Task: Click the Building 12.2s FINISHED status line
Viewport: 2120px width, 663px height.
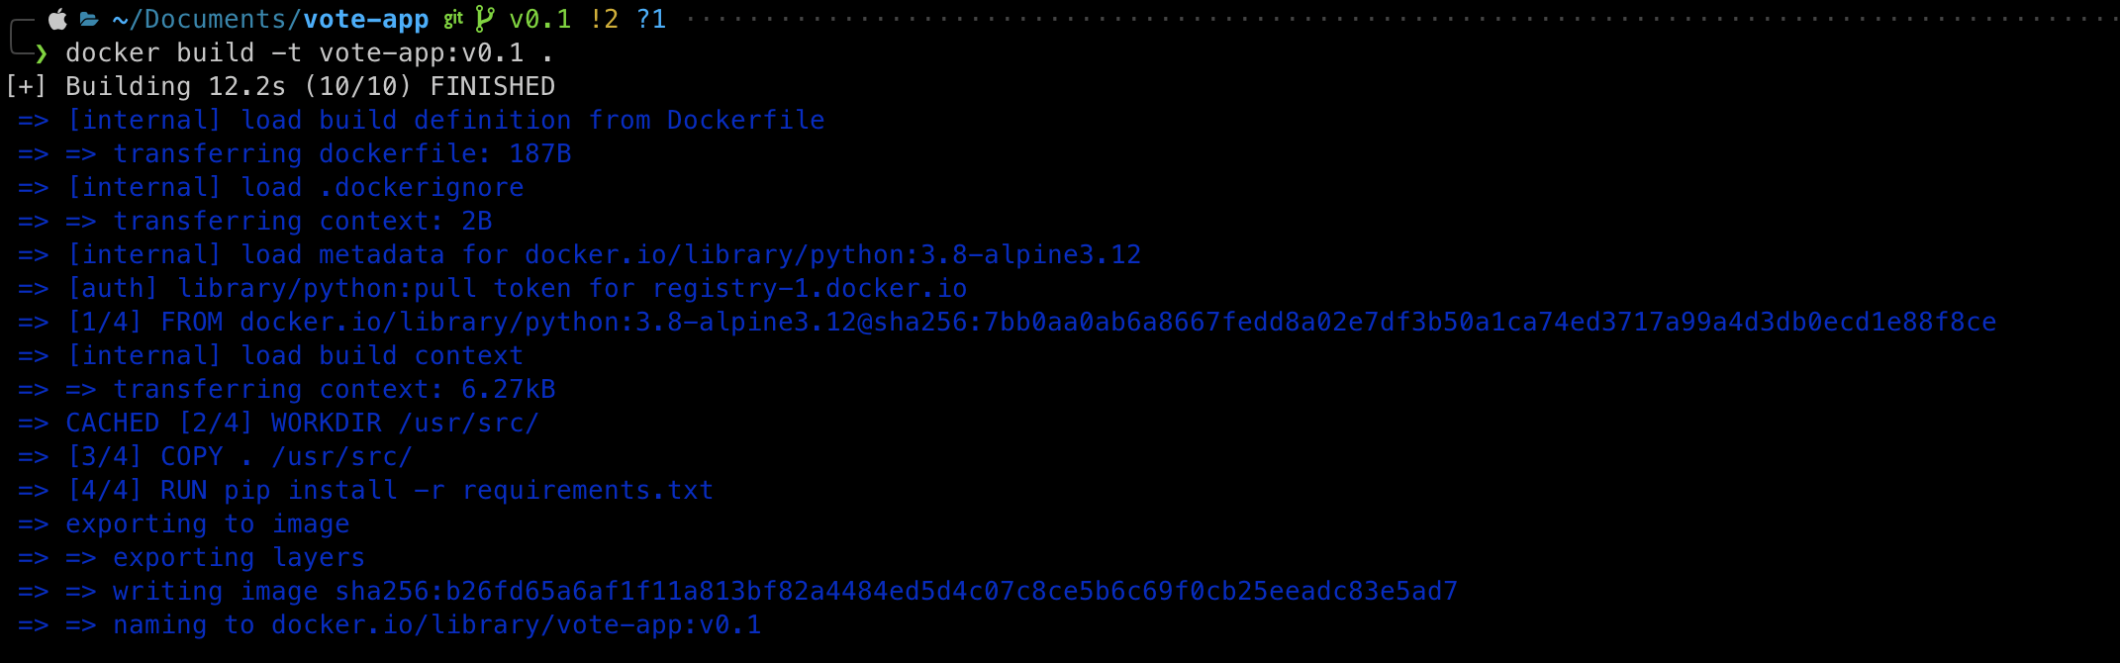Action: [281, 86]
